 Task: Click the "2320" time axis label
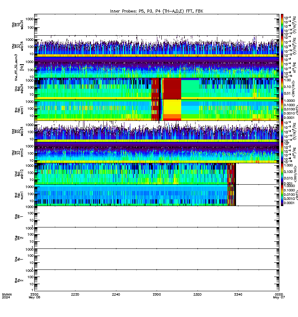(197, 294)
